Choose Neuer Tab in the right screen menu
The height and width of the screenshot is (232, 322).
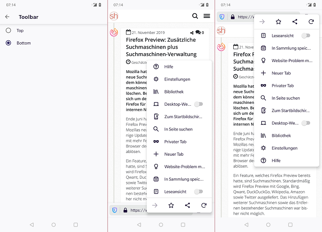pos(280,73)
